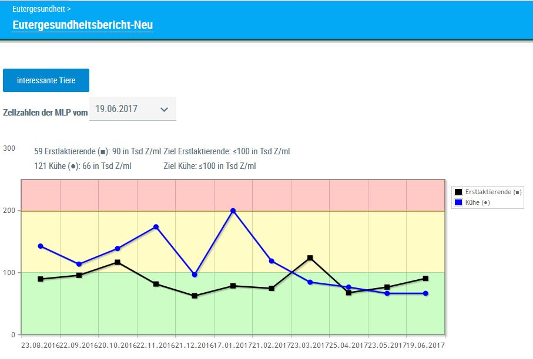
Task: Toggle the Erstlaktierende series via its legend label
Action: (494, 192)
